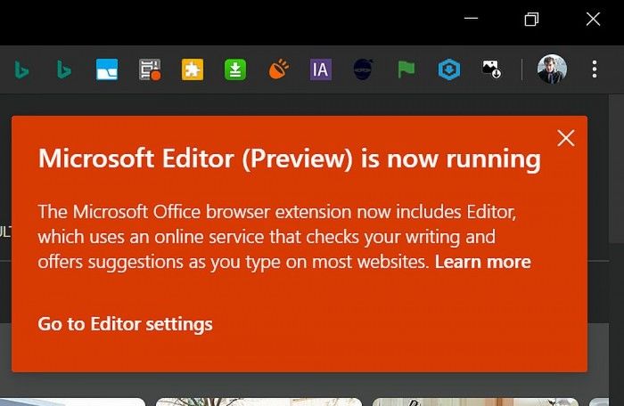Click the image downloader extension icon
Viewport: 624px width, 406px height.
[x=492, y=69]
